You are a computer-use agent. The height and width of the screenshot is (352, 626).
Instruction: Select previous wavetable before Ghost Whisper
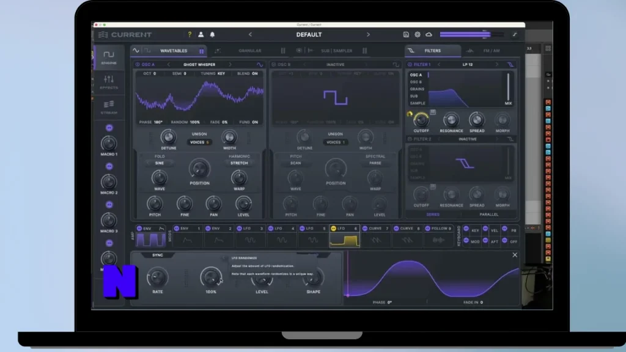169,65
